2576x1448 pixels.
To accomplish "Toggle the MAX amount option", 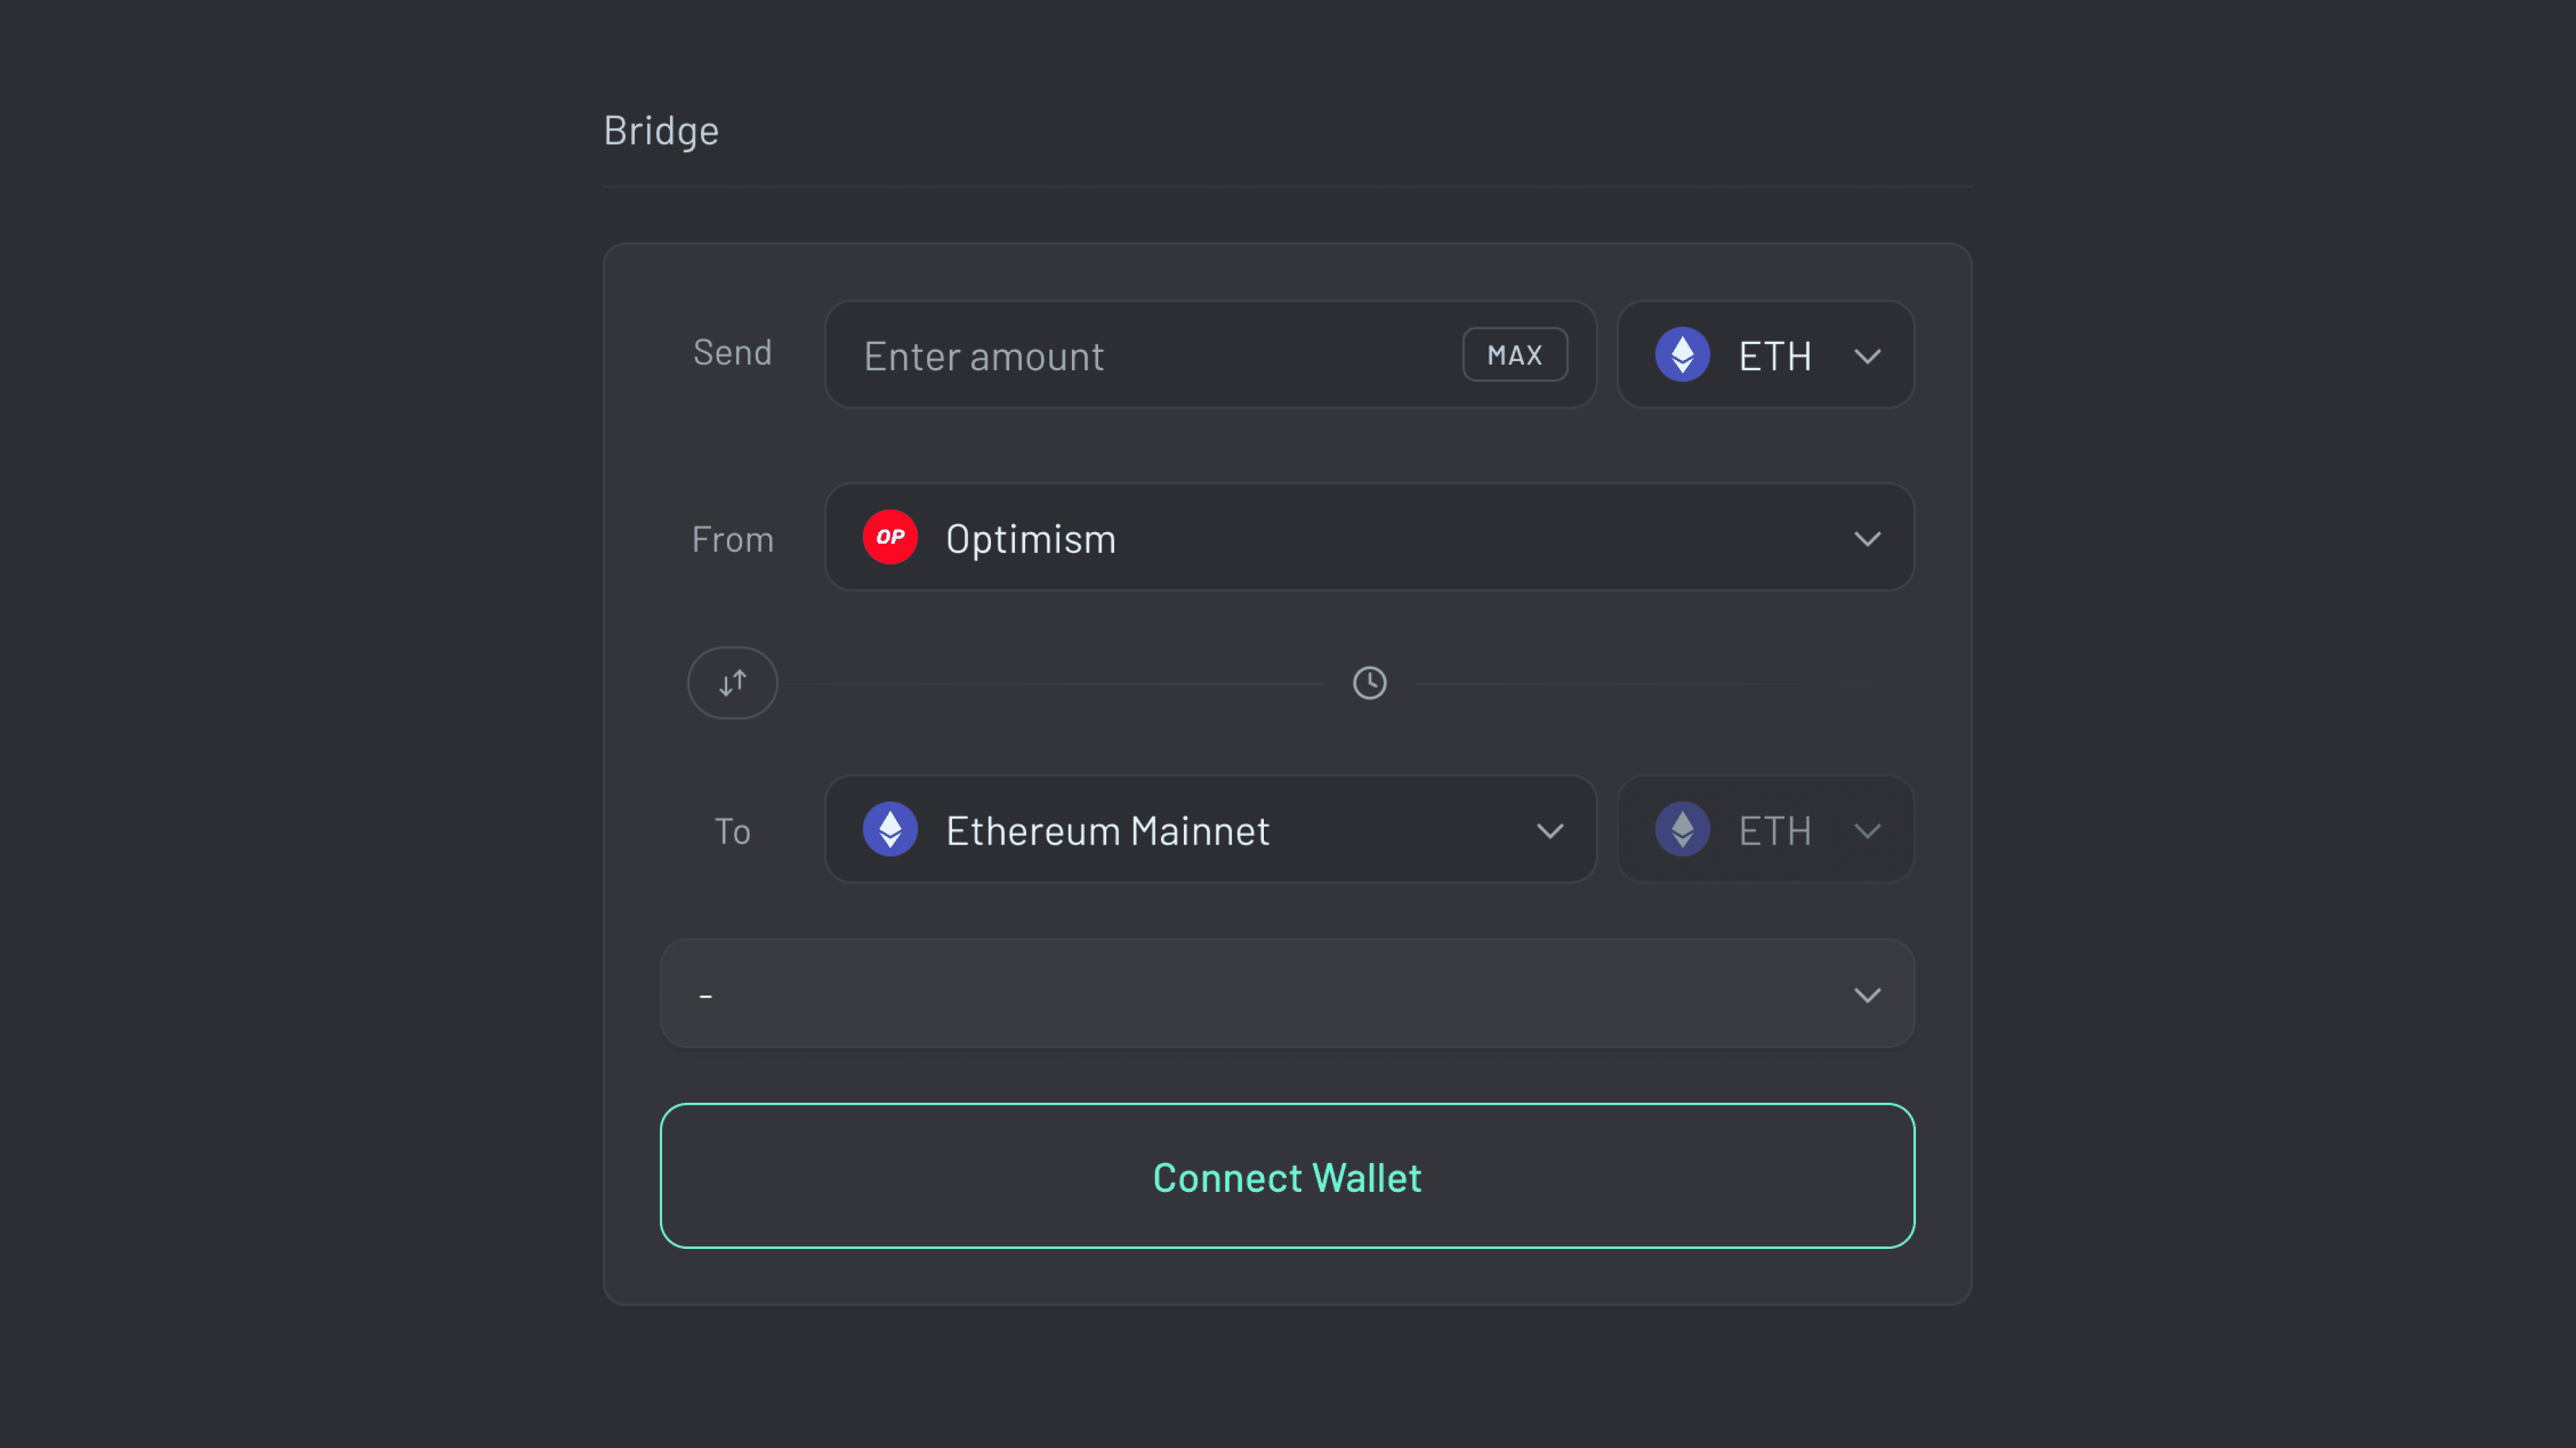I will 1514,354.
